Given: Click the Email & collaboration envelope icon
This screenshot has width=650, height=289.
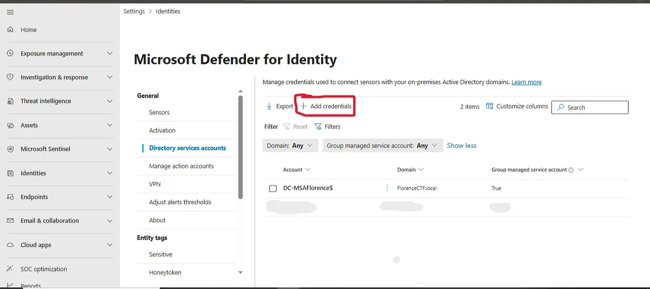Looking at the screenshot, I should pyautogui.click(x=11, y=221).
